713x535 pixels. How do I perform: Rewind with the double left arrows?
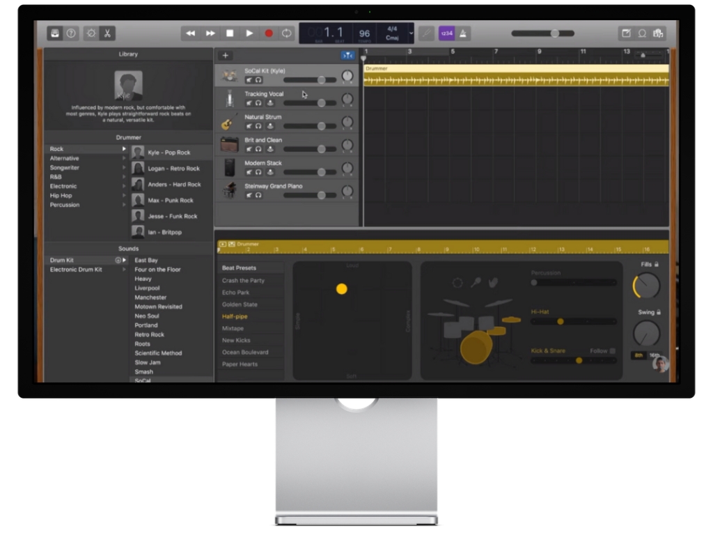pos(191,33)
